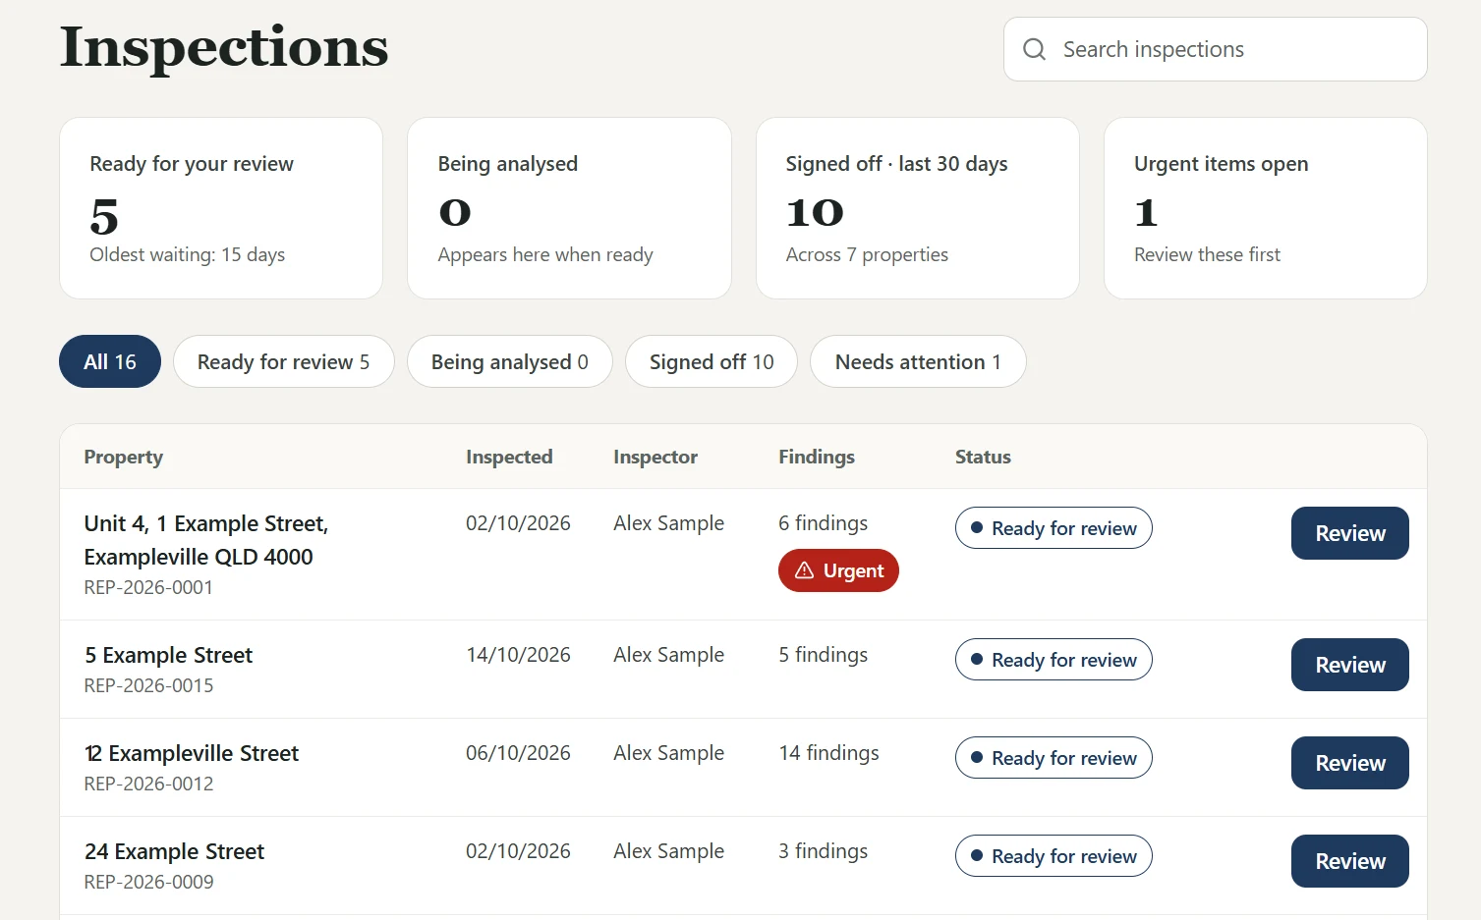Click the Property column header
The image size is (1481, 920).
[124, 457]
